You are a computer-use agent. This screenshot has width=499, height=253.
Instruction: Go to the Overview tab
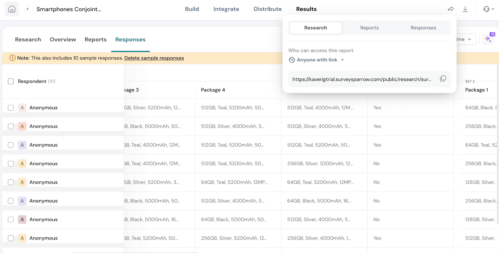63,40
